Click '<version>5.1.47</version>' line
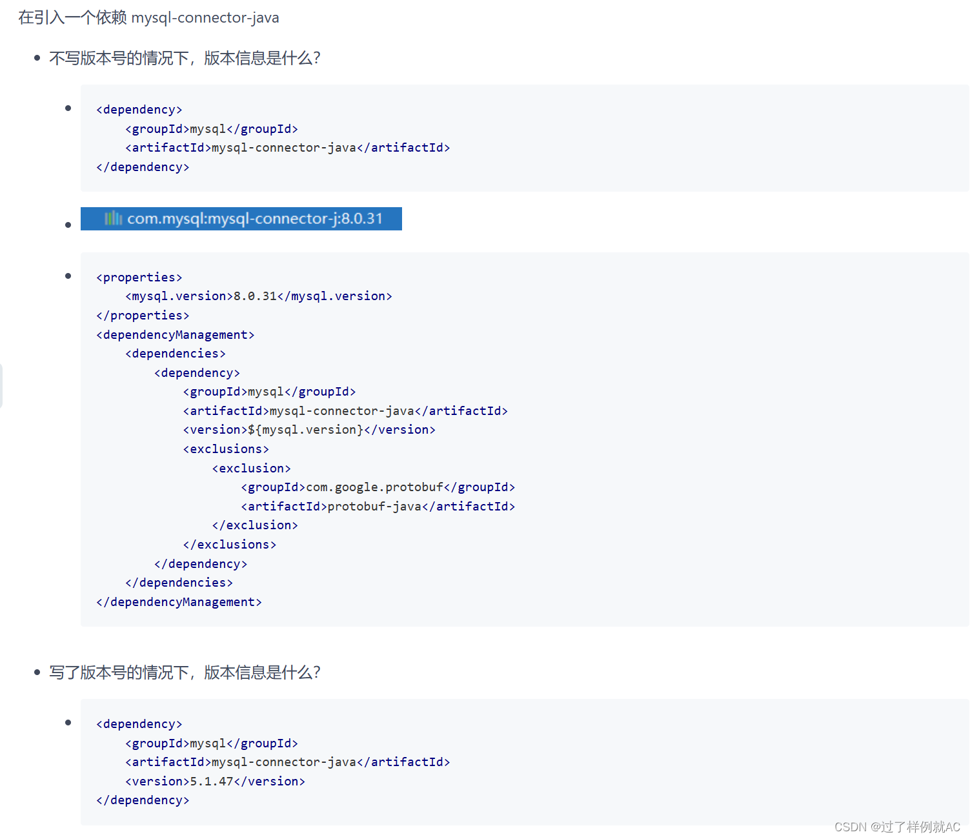The image size is (970, 839). coord(215,782)
